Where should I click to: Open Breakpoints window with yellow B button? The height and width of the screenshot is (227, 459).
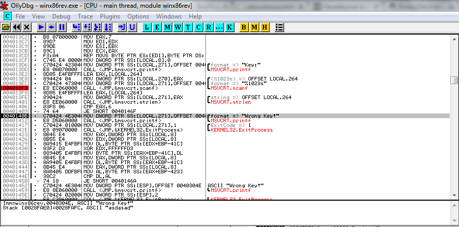(244, 27)
